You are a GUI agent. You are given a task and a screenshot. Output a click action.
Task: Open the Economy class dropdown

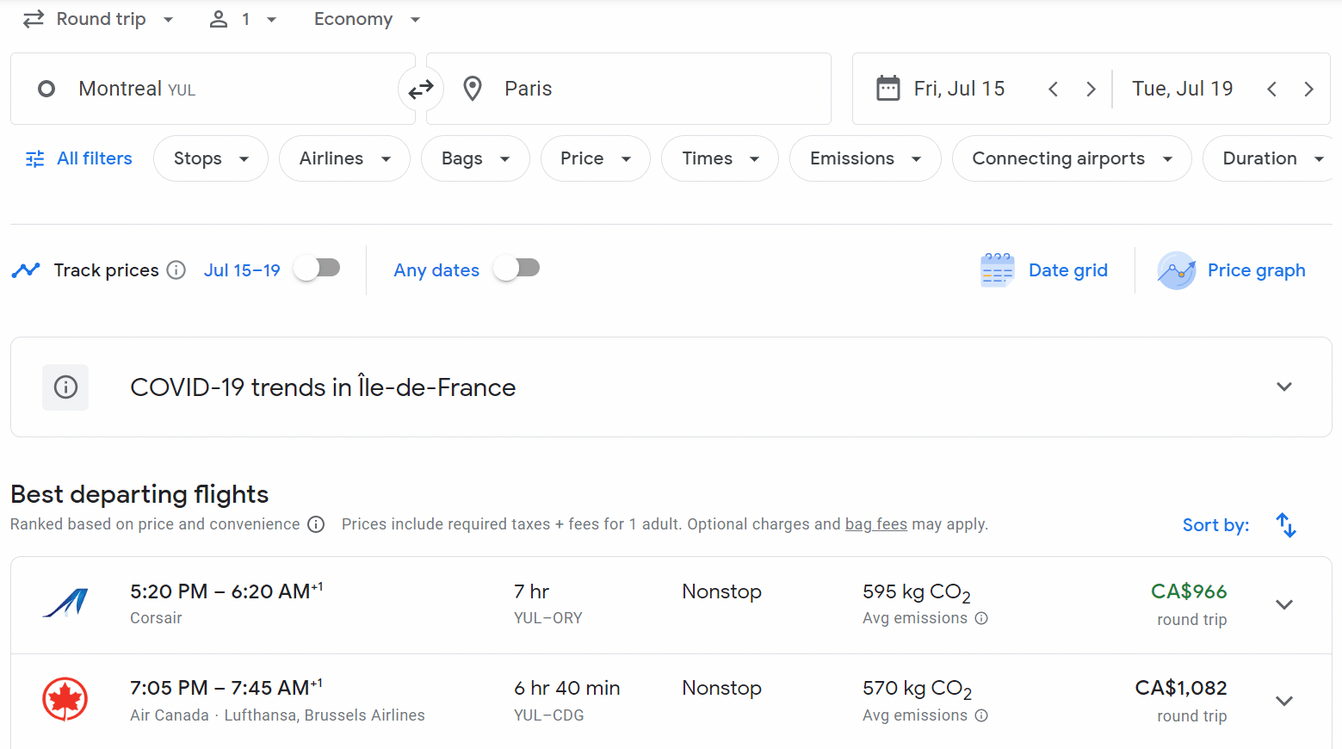point(367,19)
